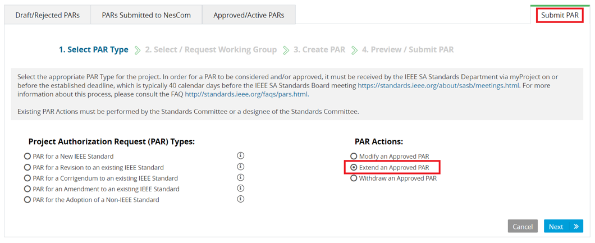595x243 pixels.
Task: Open Approved/Active PARs tab
Action: 249,15
